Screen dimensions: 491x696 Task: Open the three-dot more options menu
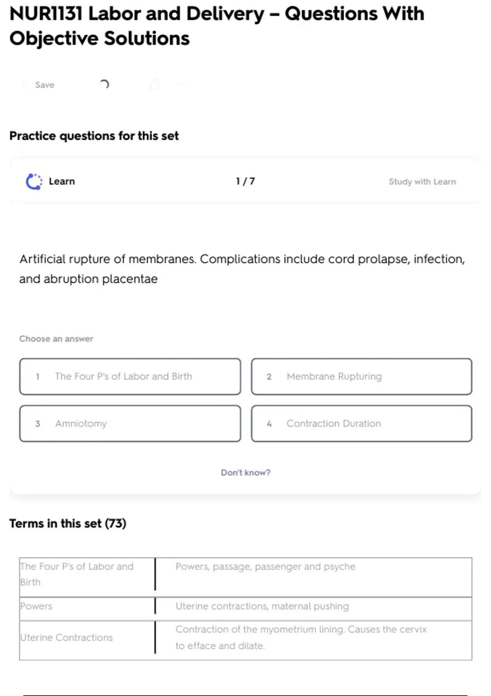pos(184,85)
